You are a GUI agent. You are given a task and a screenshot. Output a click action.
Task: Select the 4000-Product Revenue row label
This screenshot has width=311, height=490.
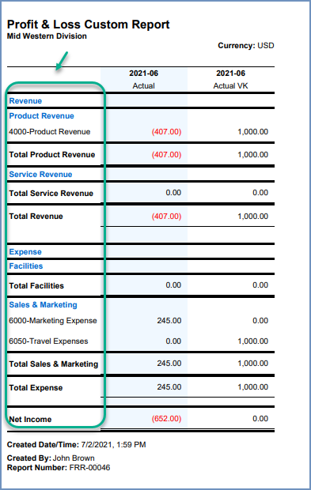tap(49, 131)
